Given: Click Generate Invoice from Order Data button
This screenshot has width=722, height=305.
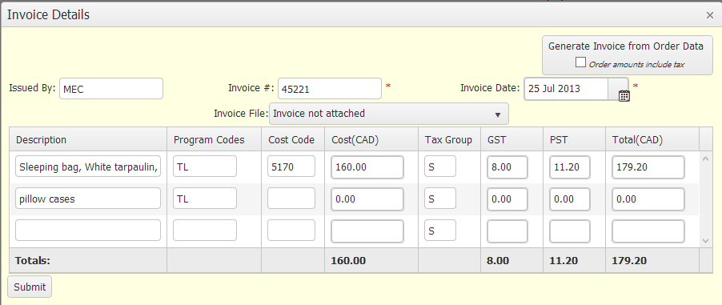Looking at the screenshot, I should [x=627, y=55].
